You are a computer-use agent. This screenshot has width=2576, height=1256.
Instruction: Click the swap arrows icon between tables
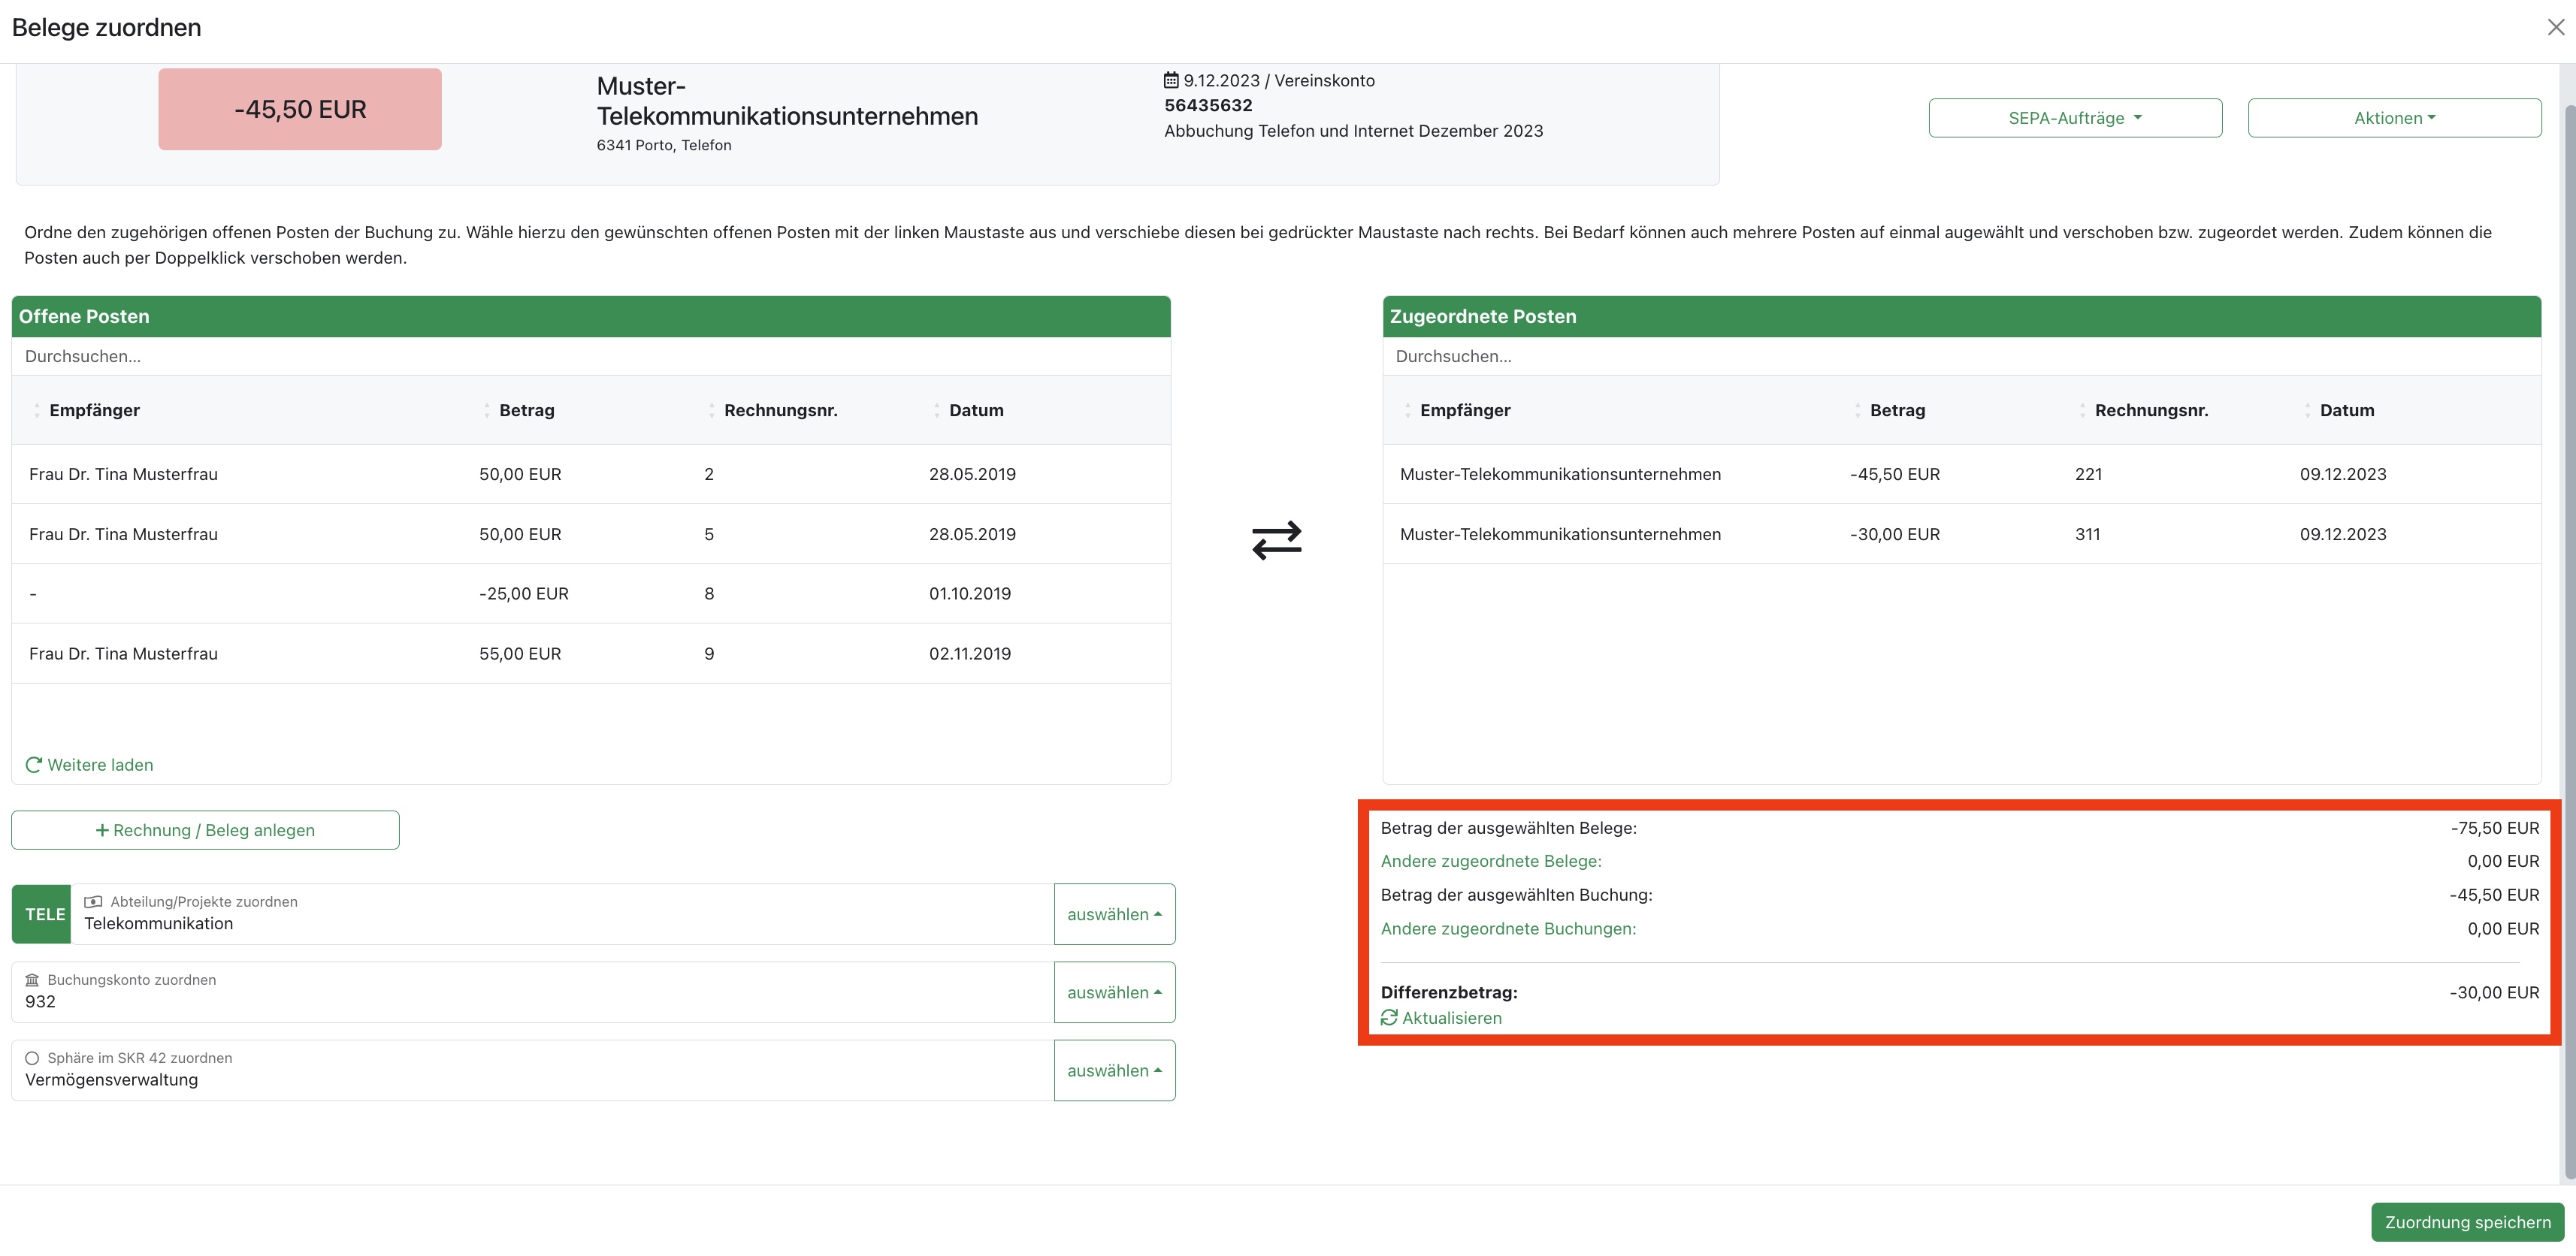click(1277, 540)
